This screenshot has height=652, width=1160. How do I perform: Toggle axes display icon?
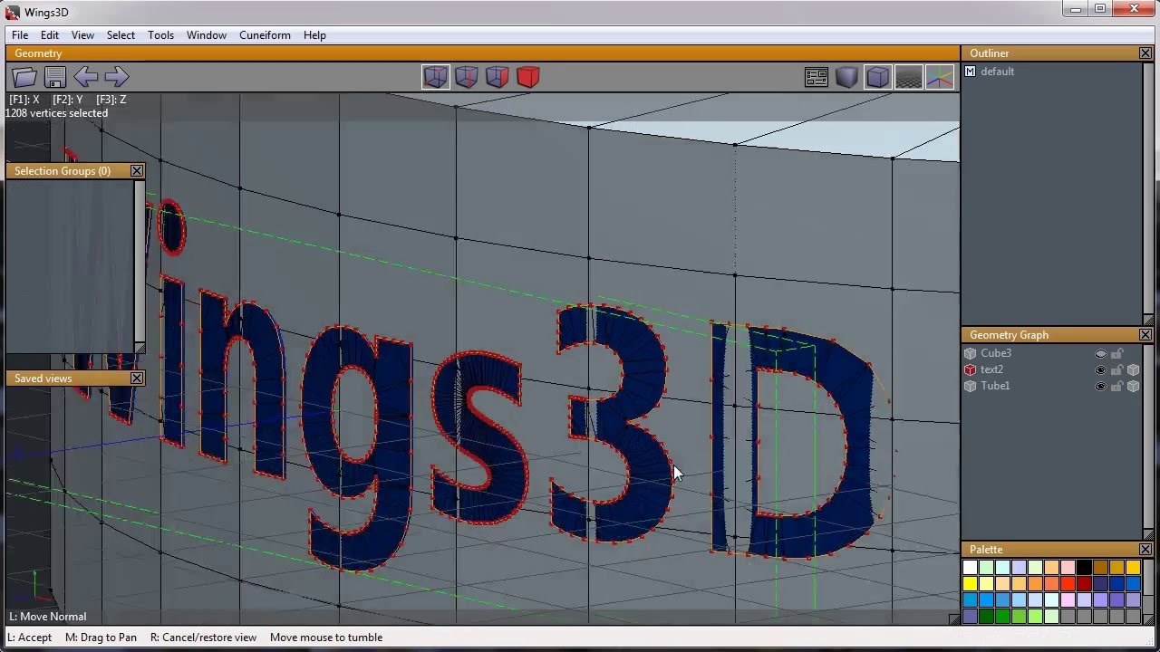coord(940,77)
